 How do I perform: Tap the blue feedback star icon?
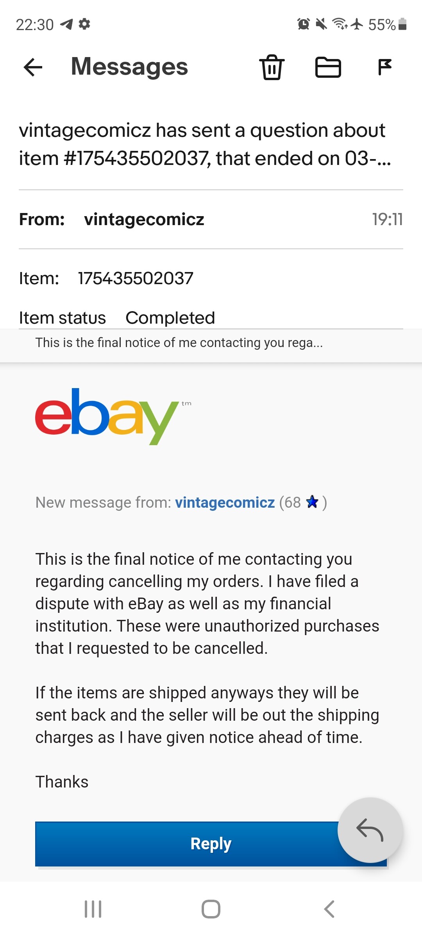point(312,502)
